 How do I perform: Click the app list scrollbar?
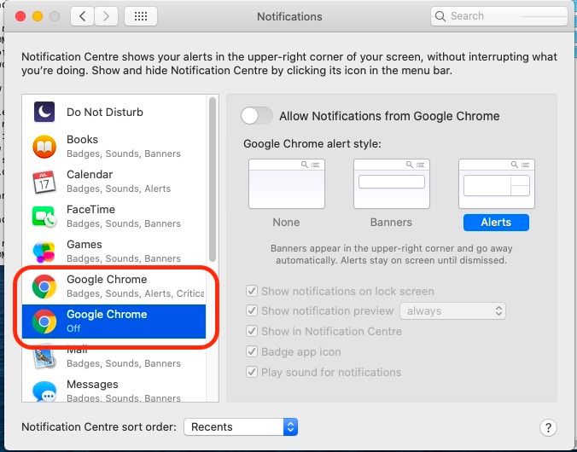pyautogui.click(x=213, y=179)
